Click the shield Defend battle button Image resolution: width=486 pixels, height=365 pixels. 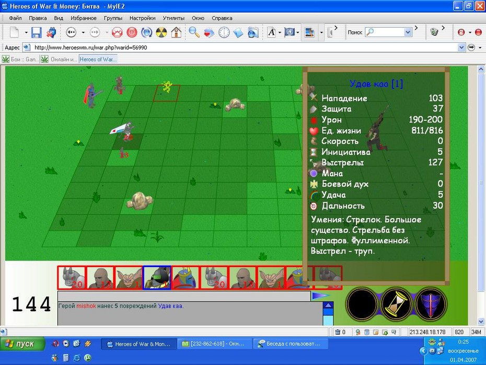pos(430,304)
